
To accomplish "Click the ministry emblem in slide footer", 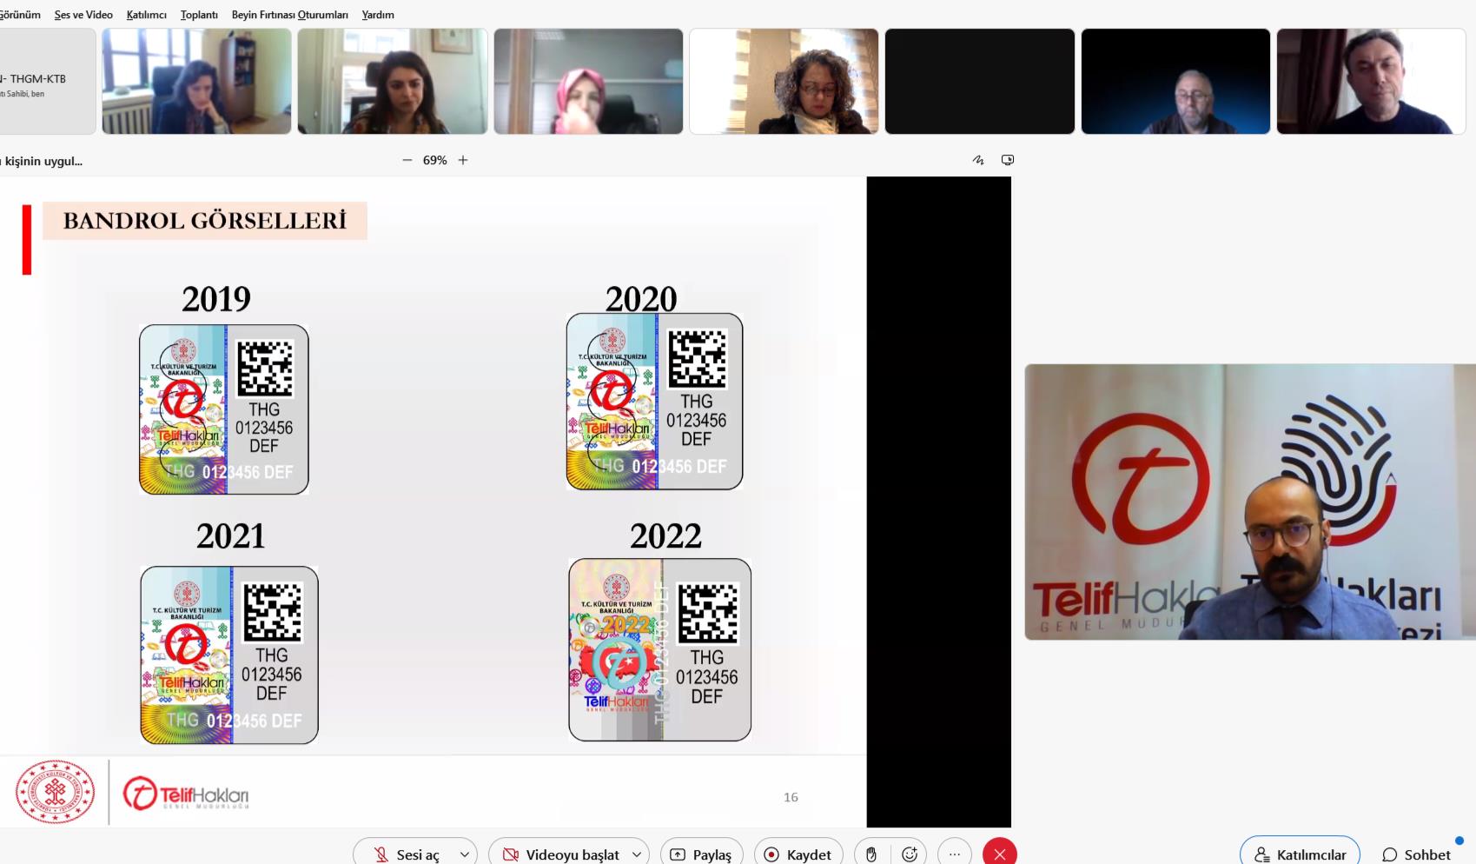I will click(x=55, y=792).
